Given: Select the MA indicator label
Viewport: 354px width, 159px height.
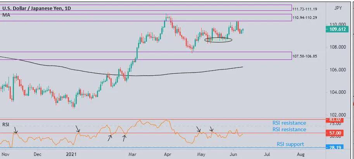Looking at the screenshot, I should [6, 15].
